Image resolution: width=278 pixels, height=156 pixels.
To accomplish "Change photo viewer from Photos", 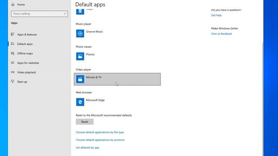I will [117, 56].
